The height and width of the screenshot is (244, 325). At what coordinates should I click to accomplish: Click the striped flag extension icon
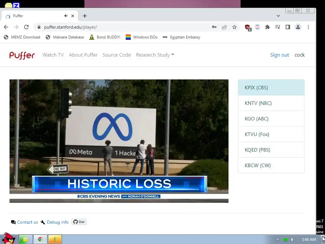point(257,27)
